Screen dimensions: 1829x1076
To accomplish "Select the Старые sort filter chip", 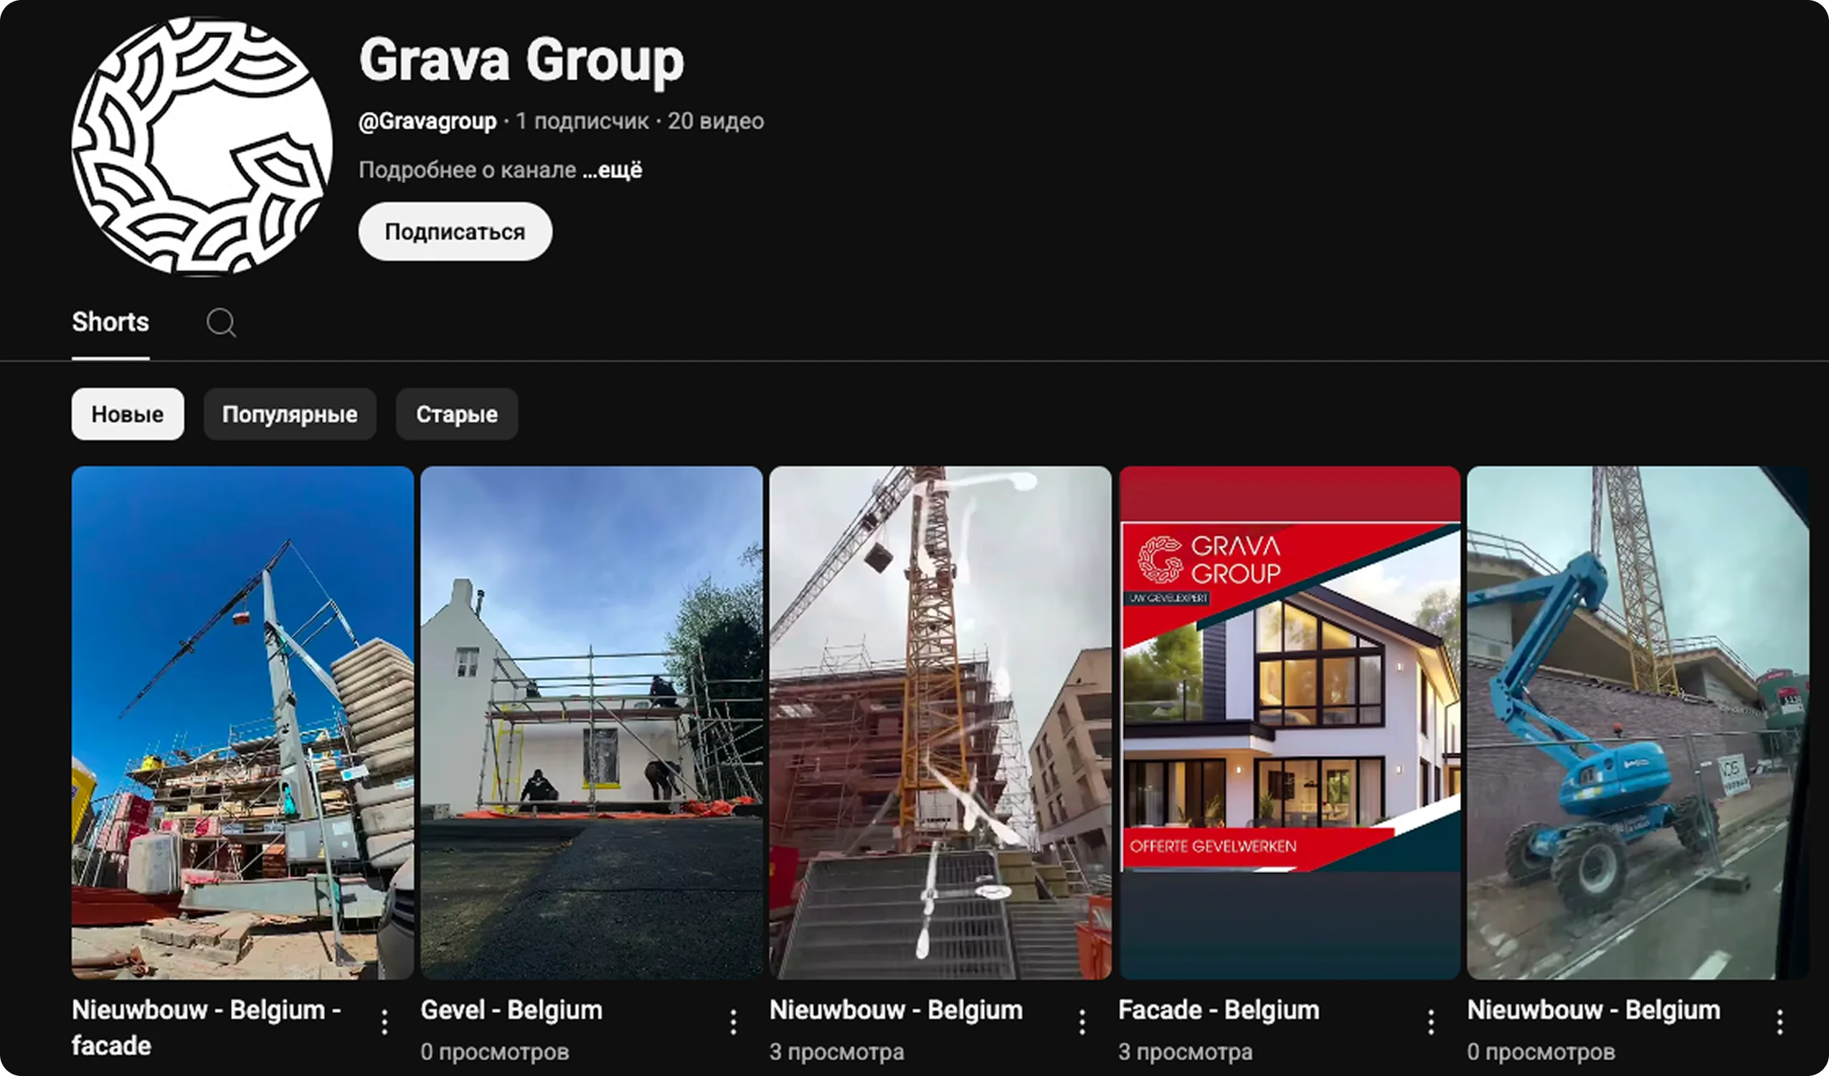I will pyautogui.click(x=456, y=414).
